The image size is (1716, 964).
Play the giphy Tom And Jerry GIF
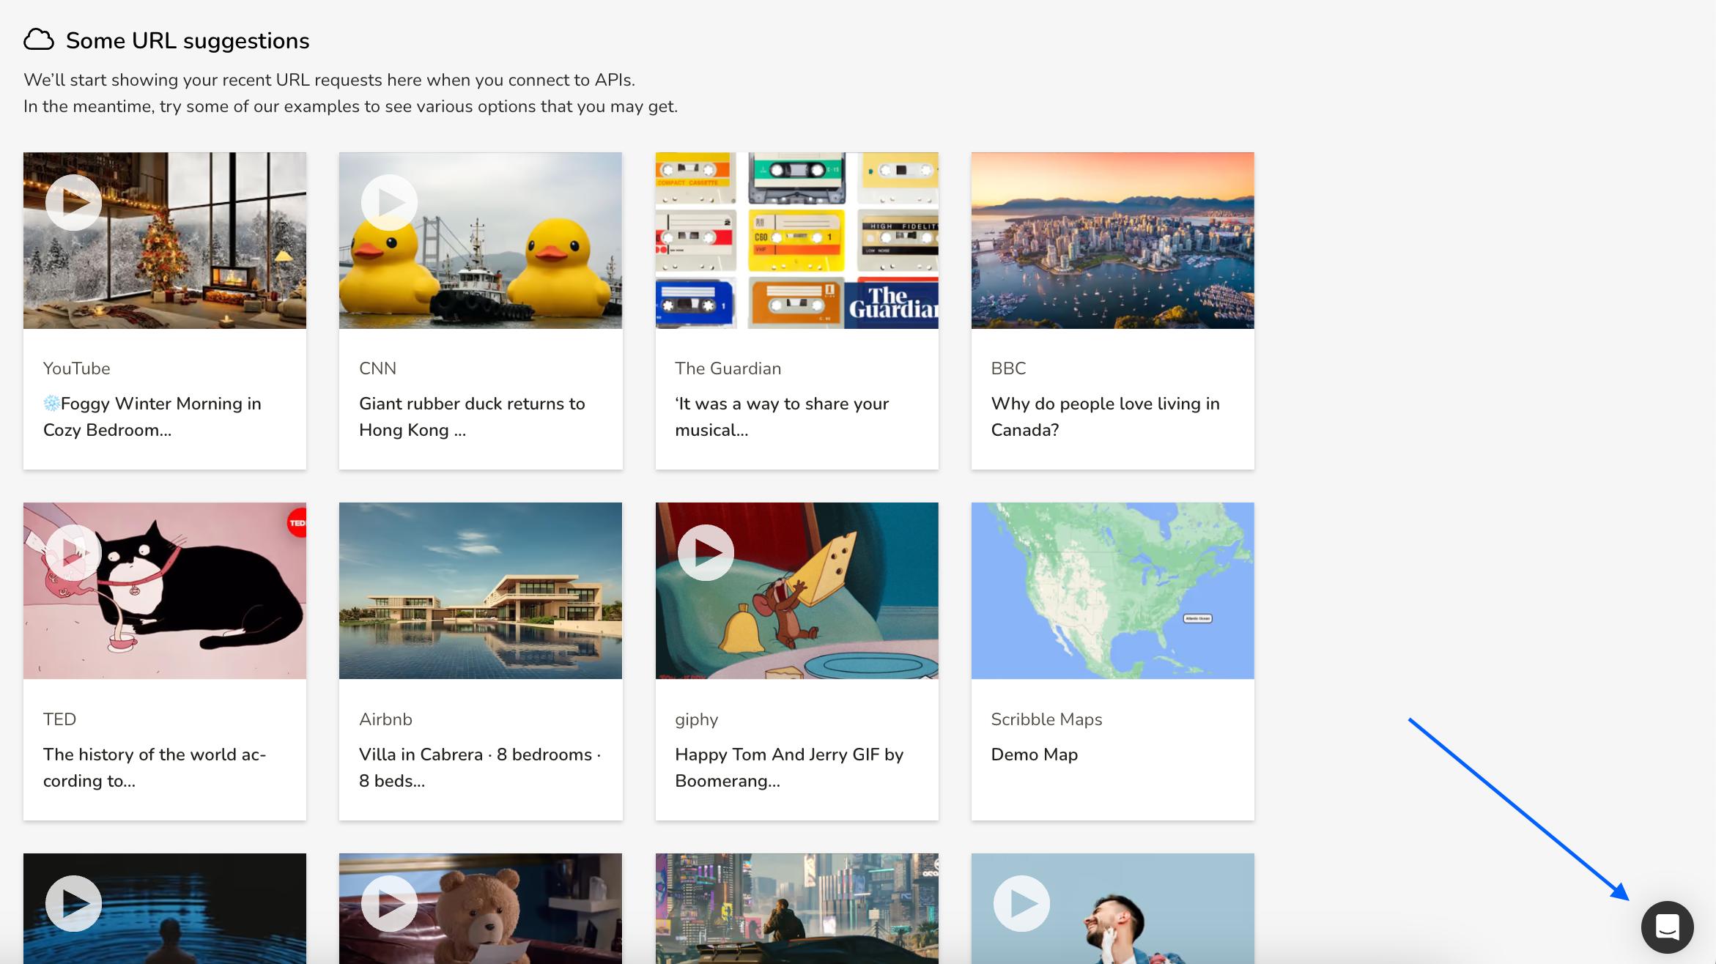tap(705, 552)
